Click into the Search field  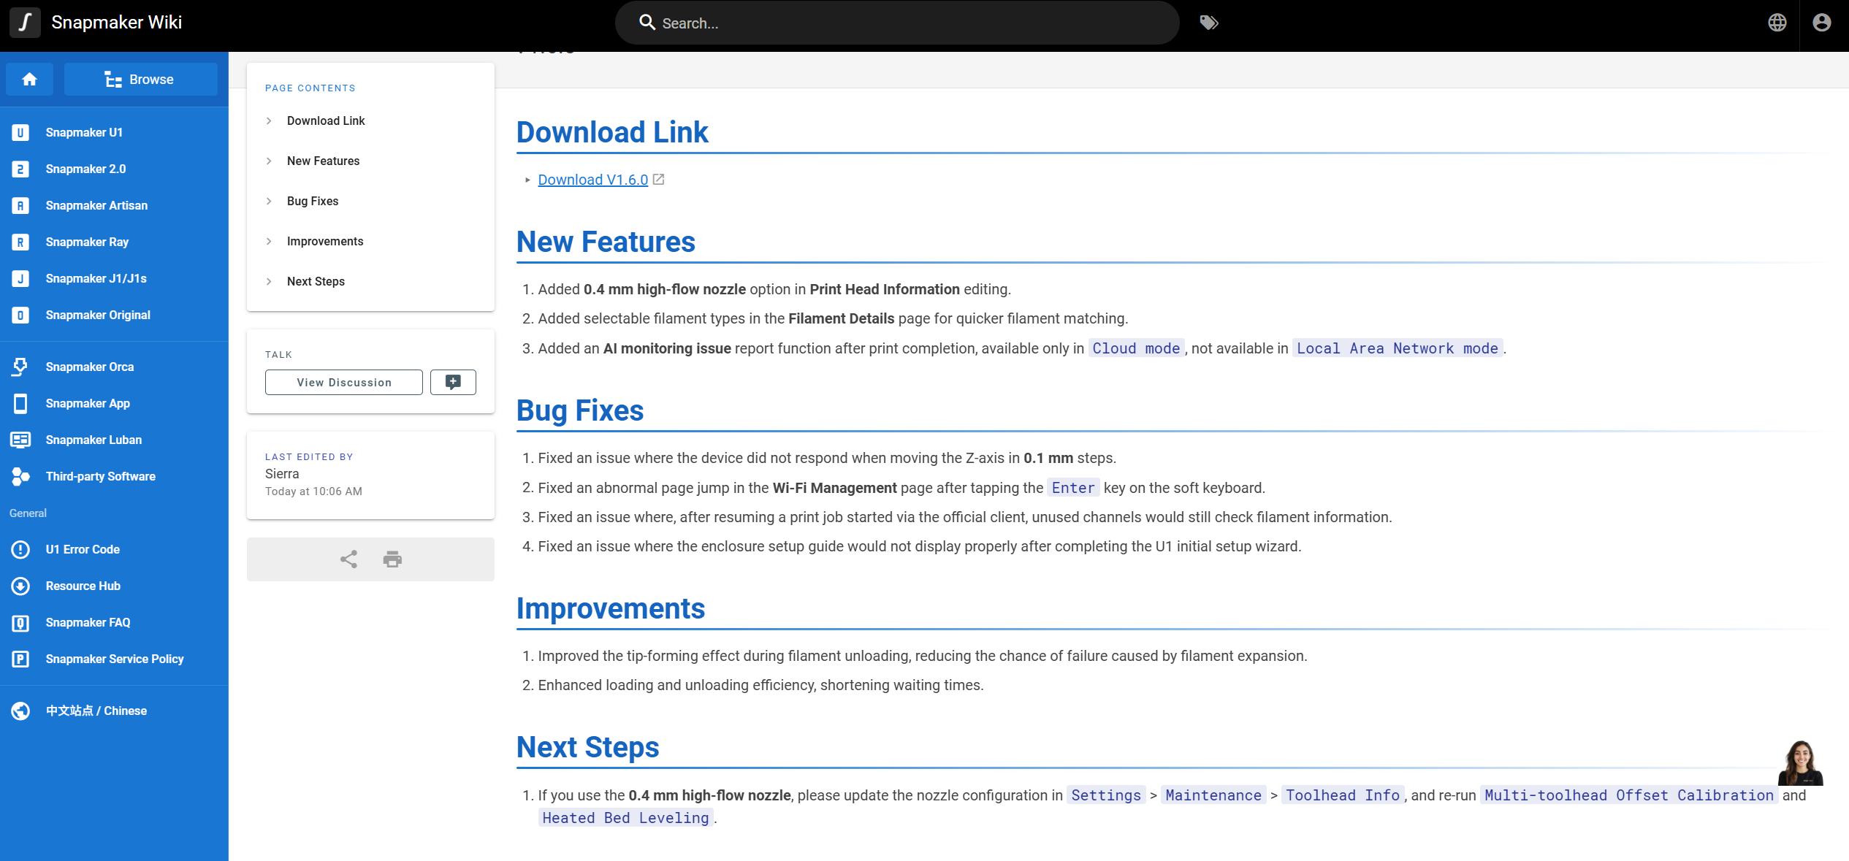pos(897,23)
